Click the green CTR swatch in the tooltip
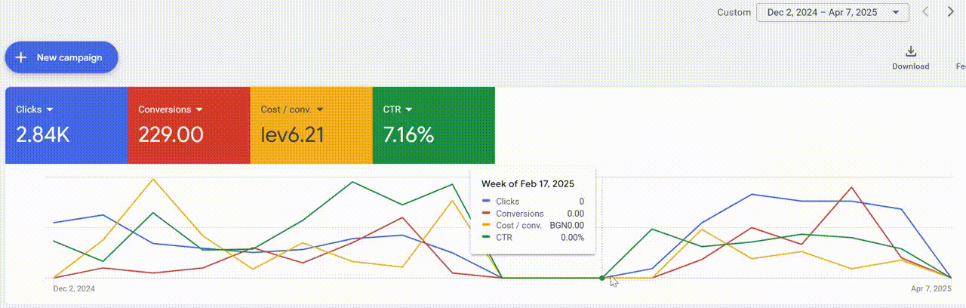The height and width of the screenshot is (308, 966). pos(487,237)
